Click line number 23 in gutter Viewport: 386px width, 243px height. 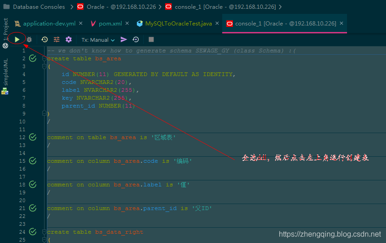click(22, 224)
